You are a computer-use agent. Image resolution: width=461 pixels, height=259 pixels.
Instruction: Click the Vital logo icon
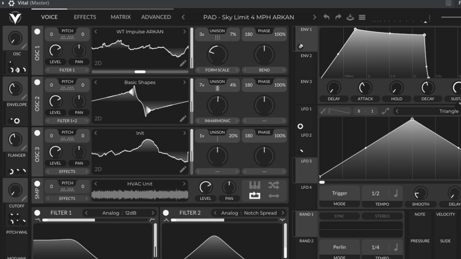click(x=15, y=17)
